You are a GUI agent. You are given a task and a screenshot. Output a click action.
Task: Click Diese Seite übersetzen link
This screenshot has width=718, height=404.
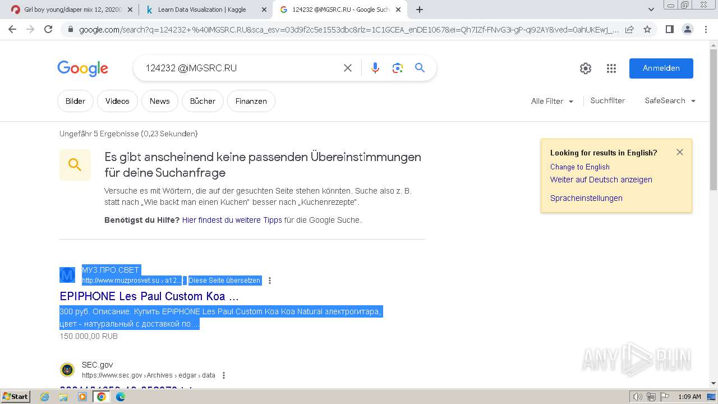point(224,281)
